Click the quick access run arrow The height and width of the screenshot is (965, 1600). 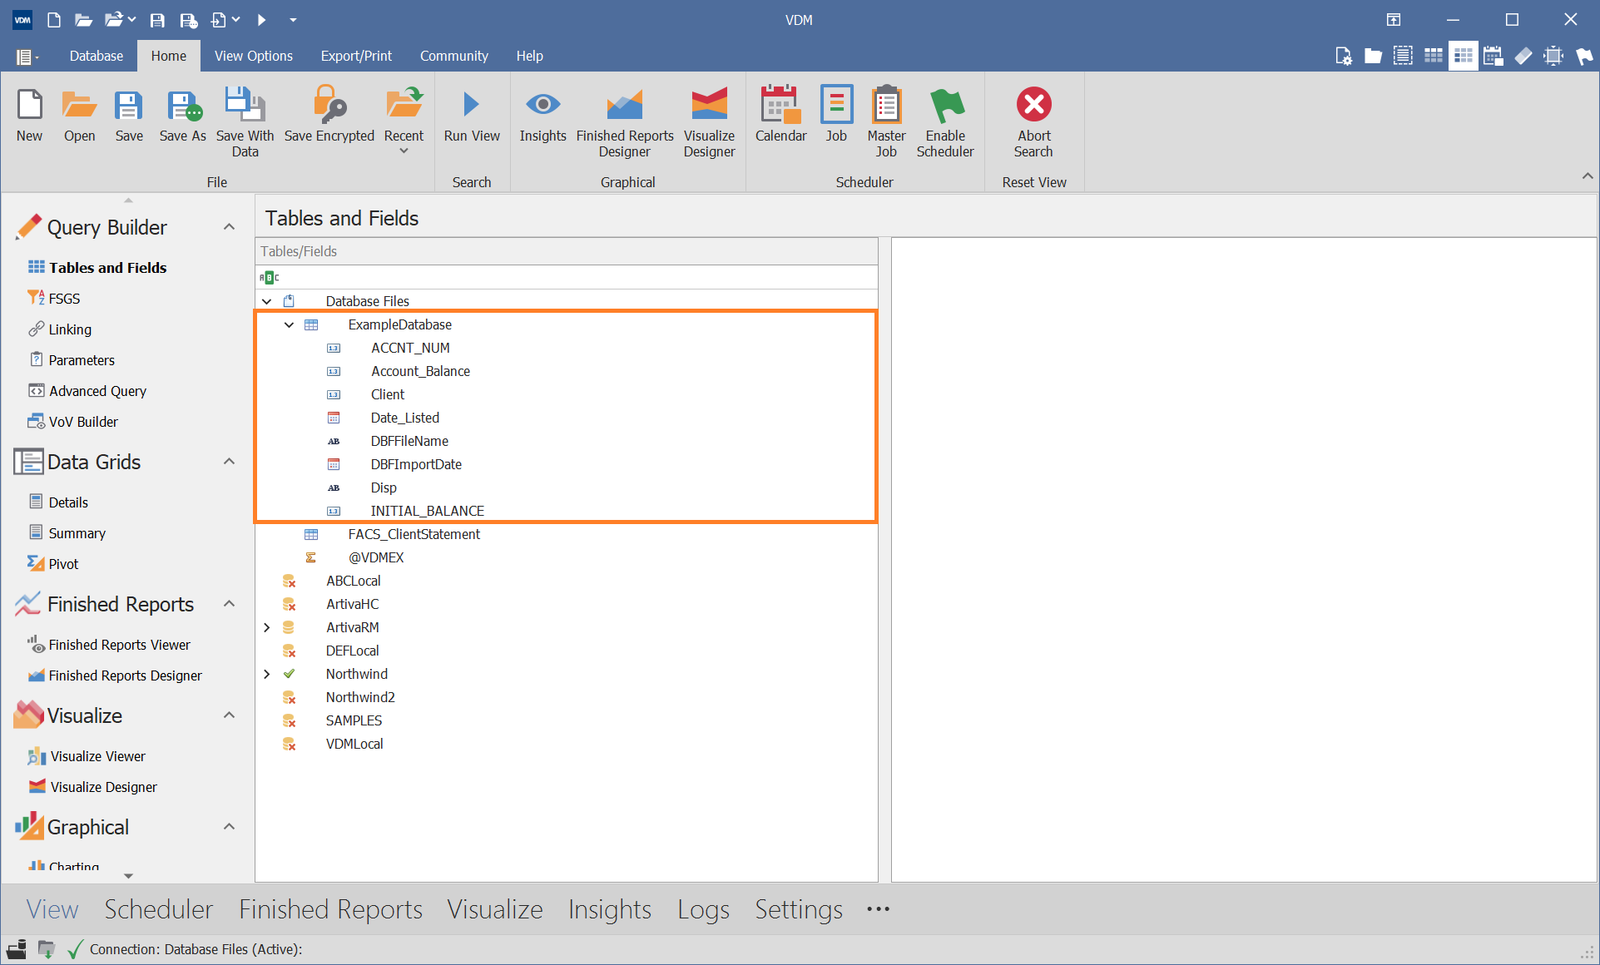point(261,19)
